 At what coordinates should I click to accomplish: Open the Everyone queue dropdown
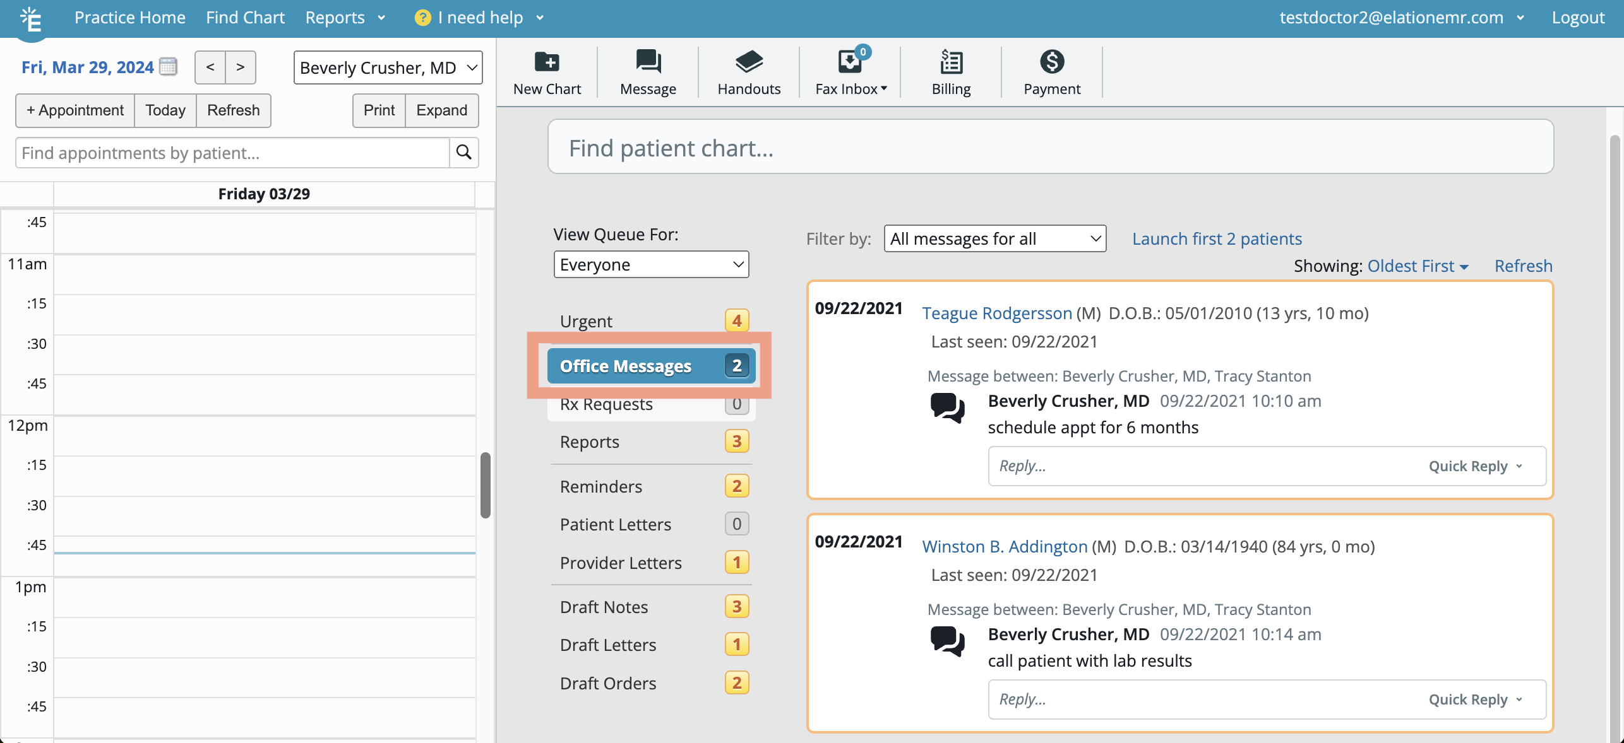tap(650, 264)
